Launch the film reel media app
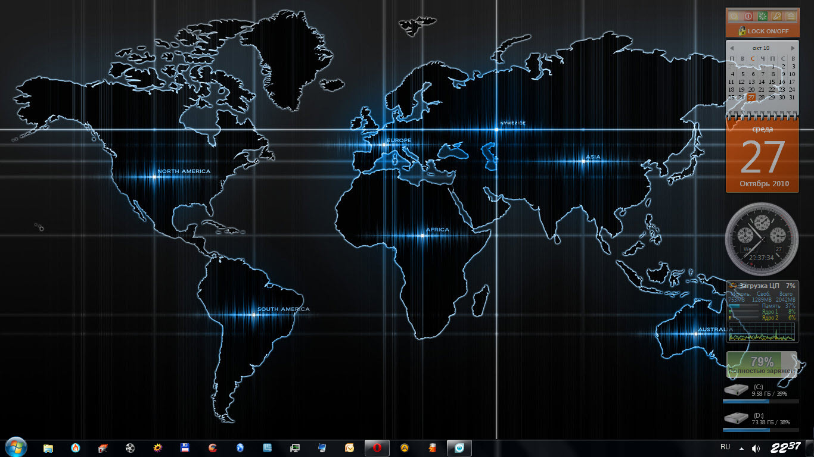This screenshot has width=814, height=457. pyautogui.click(x=131, y=447)
